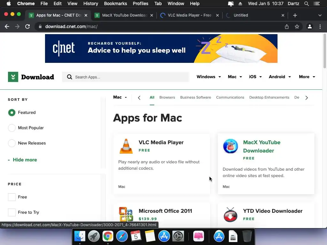
Task: Switch to the Browsers category tab
Action: point(167,97)
